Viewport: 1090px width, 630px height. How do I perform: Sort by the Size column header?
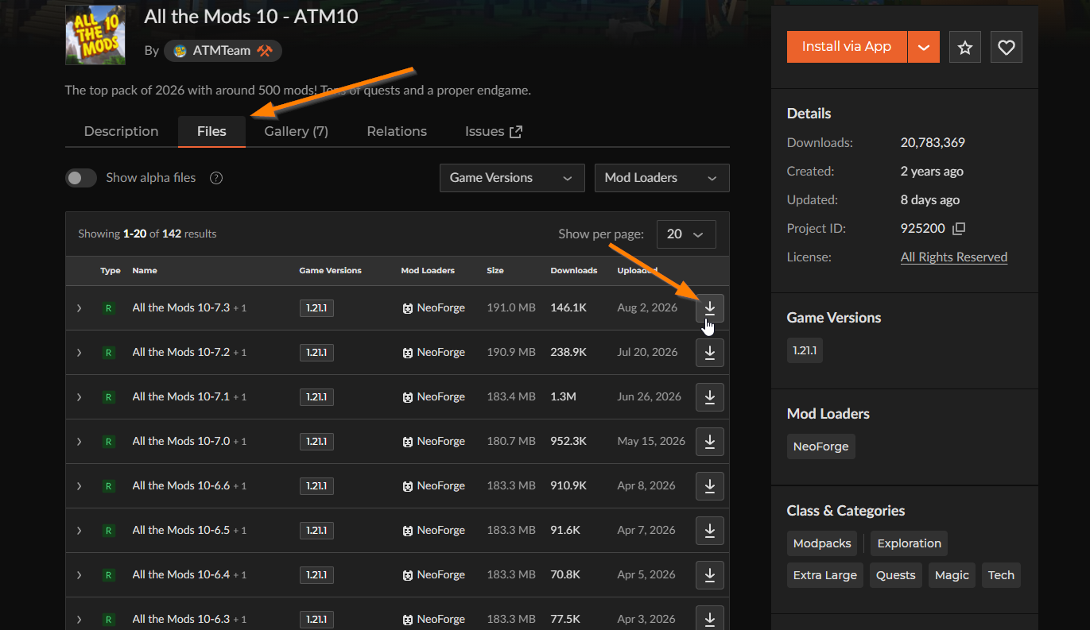pos(495,271)
